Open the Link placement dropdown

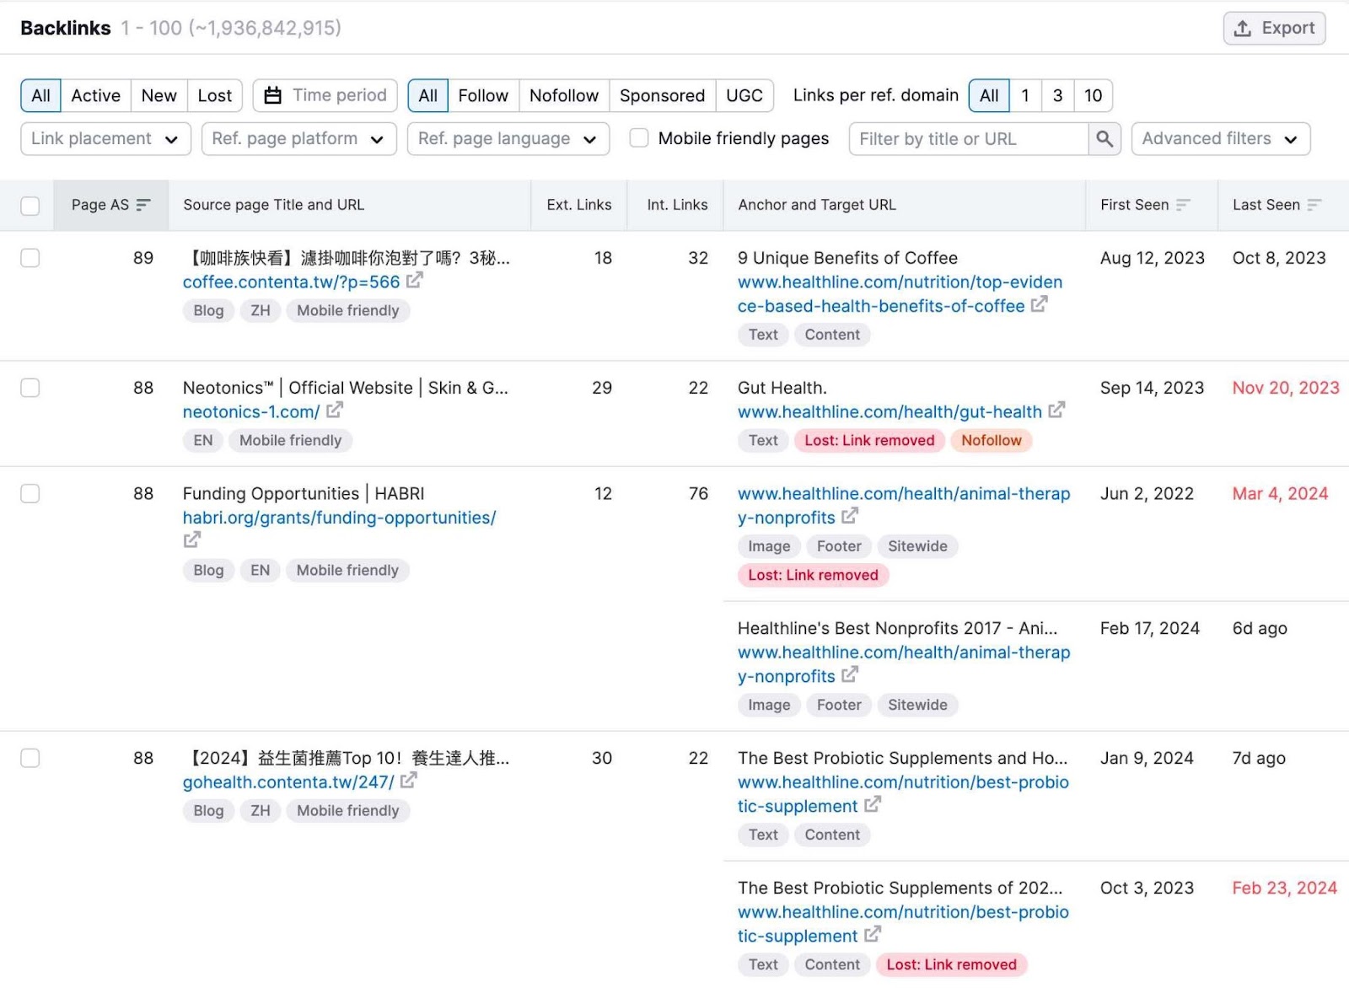coord(105,138)
